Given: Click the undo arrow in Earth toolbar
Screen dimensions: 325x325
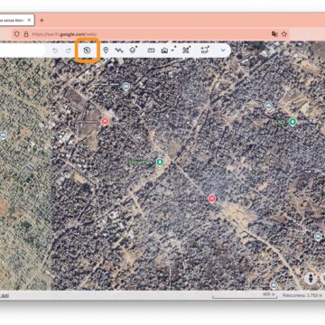Looking at the screenshot, I should [x=55, y=51].
